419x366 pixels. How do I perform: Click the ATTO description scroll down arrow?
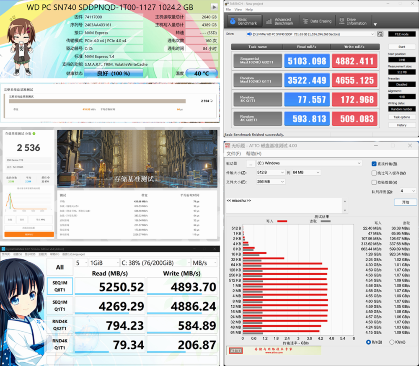point(345,211)
